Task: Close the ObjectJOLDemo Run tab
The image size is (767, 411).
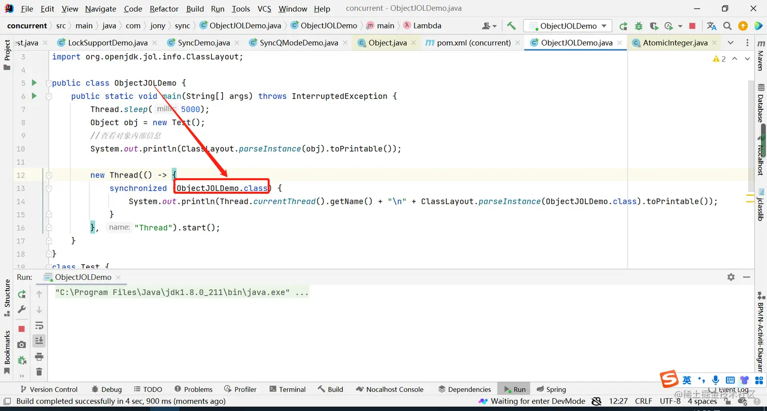Action: (118, 277)
